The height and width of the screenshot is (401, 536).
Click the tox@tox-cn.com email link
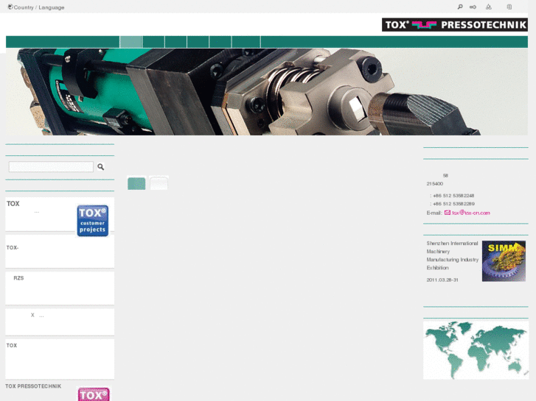click(x=471, y=213)
